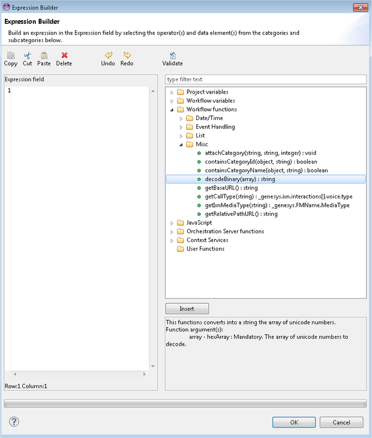Open the help question mark icon
This screenshot has width=372, height=438.
14,422
